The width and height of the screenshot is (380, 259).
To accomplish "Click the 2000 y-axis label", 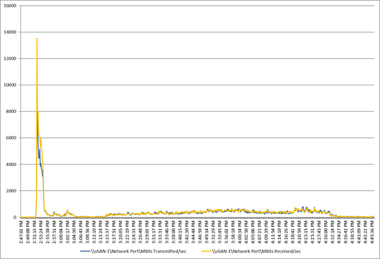I will pos(11,191).
